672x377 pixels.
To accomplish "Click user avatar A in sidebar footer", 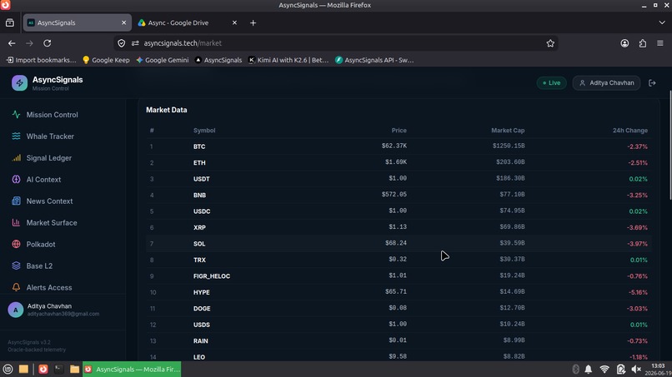I will coord(16,310).
